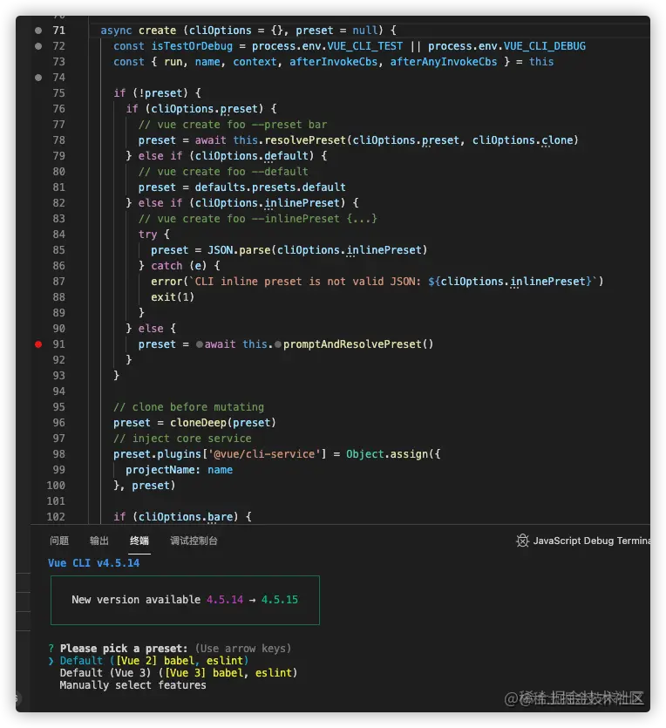The image size is (666, 728).
Task: Click 'cloneDeep(preset)' on line 96
Action: point(223,423)
